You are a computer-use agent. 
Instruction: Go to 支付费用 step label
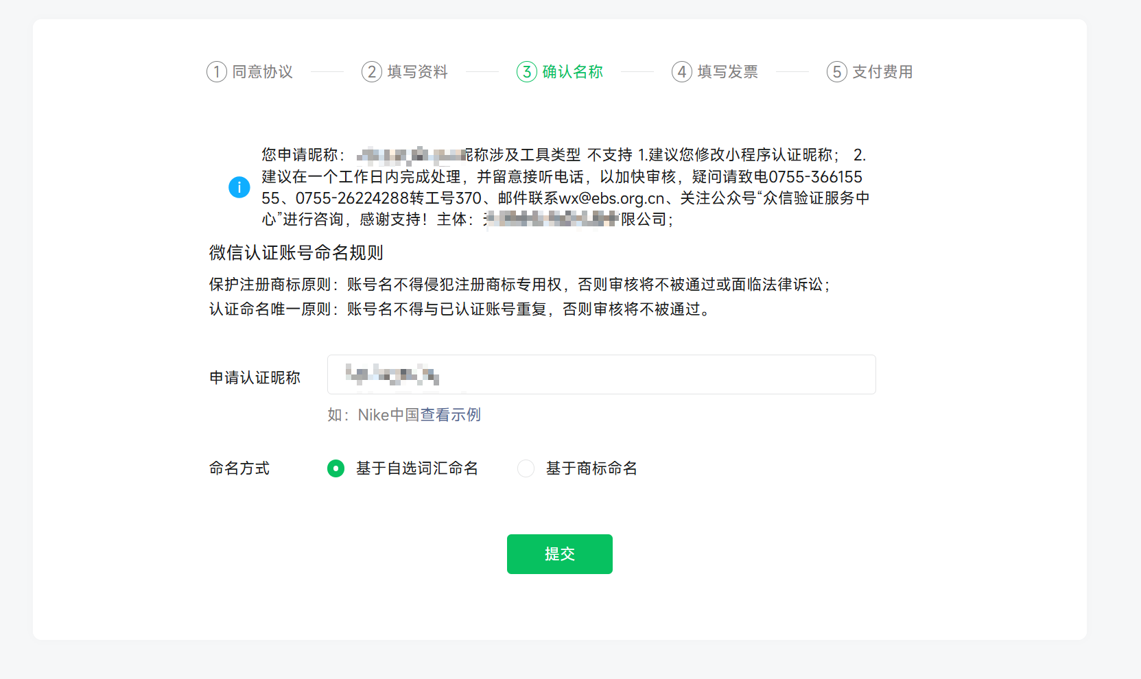coord(883,72)
